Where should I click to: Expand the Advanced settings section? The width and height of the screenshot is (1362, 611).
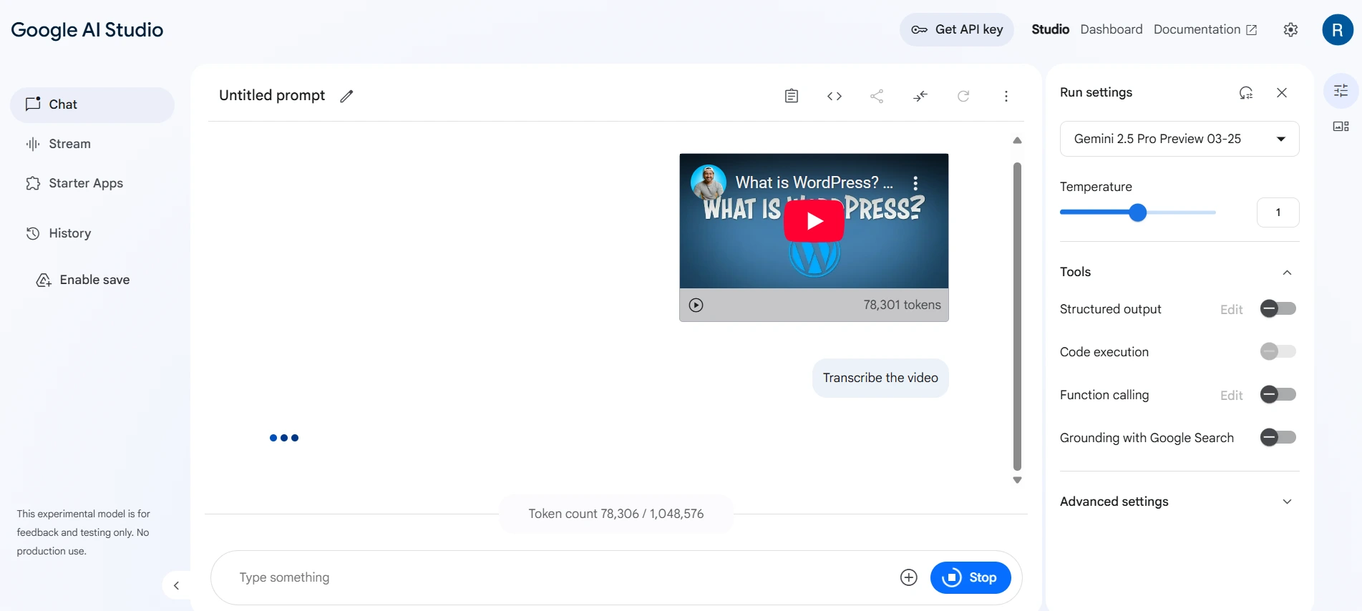[1286, 502]
